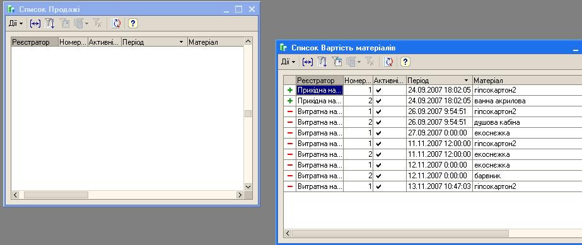Click the scroll down arrow in Список Продажі
The width and height of the screenshot is (582, 245).
[248, 186]
